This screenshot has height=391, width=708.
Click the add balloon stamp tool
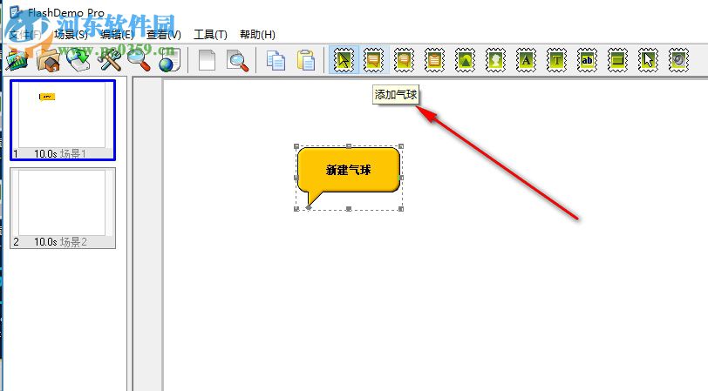tap(373, 59)
